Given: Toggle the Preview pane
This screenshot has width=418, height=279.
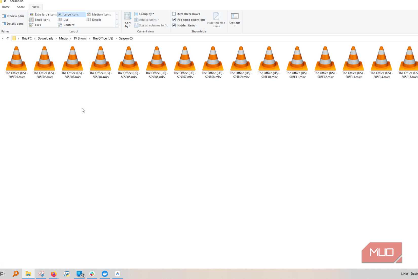Looking at the screenshot, I should pyautogui.click(x=13, y=16).
